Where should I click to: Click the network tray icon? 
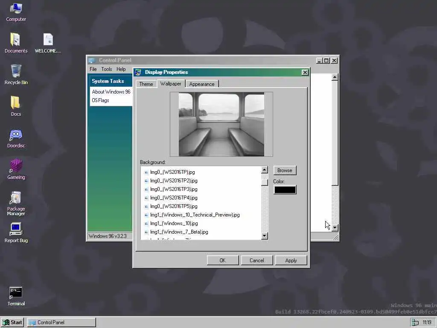[x=415, y=322]
